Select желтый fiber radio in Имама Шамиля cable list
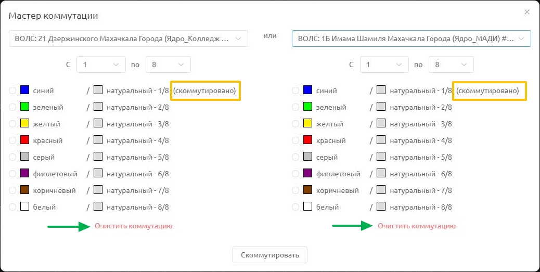540x272 pixels. point(295,124)
